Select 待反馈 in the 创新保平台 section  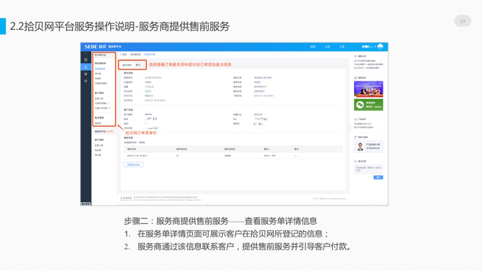pyautogui.click(x=98, y=150)
